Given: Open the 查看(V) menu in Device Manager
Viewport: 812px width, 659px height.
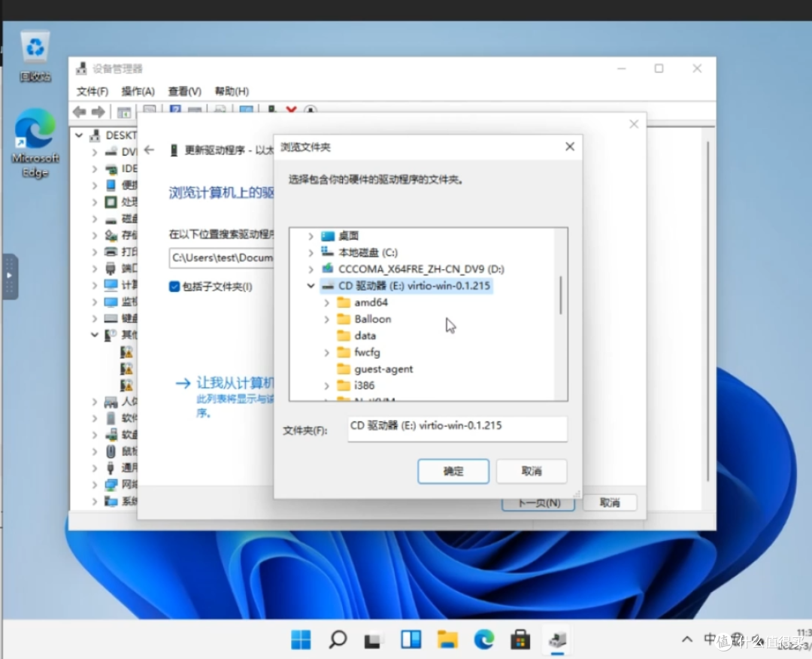Looking at the screenshot, I should [183, 91].
